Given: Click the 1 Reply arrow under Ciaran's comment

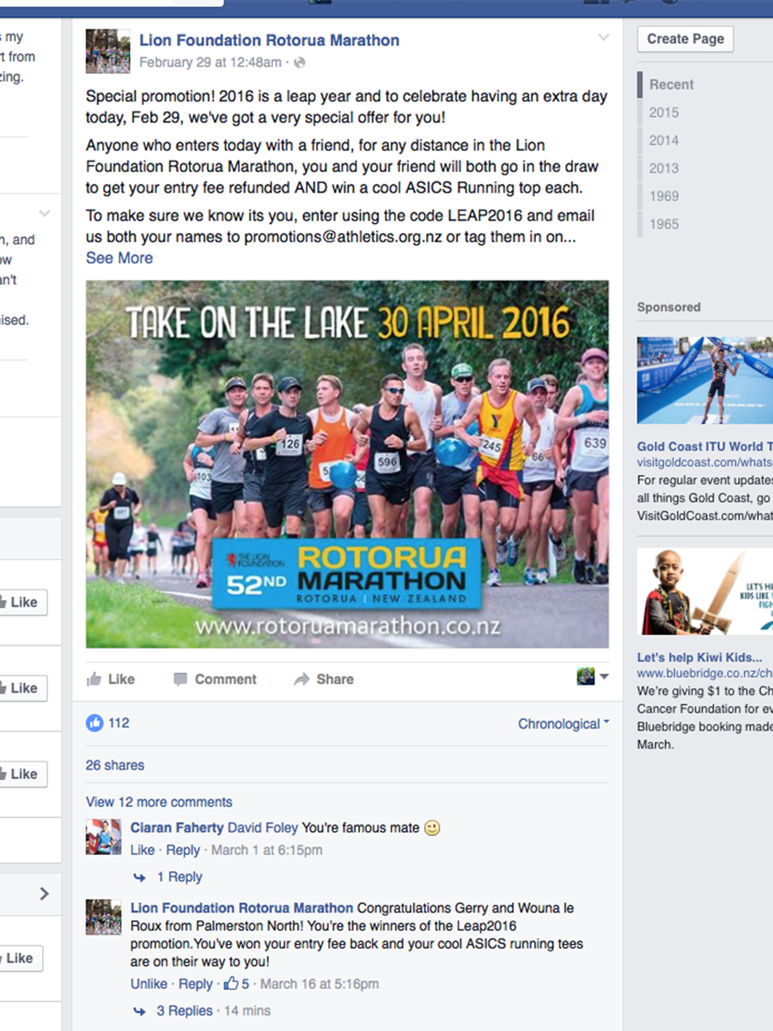Looking at the screenshot, I should pyautogui.click(x=140, y=877).
